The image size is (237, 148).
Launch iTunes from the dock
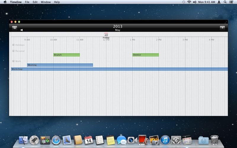165,140
